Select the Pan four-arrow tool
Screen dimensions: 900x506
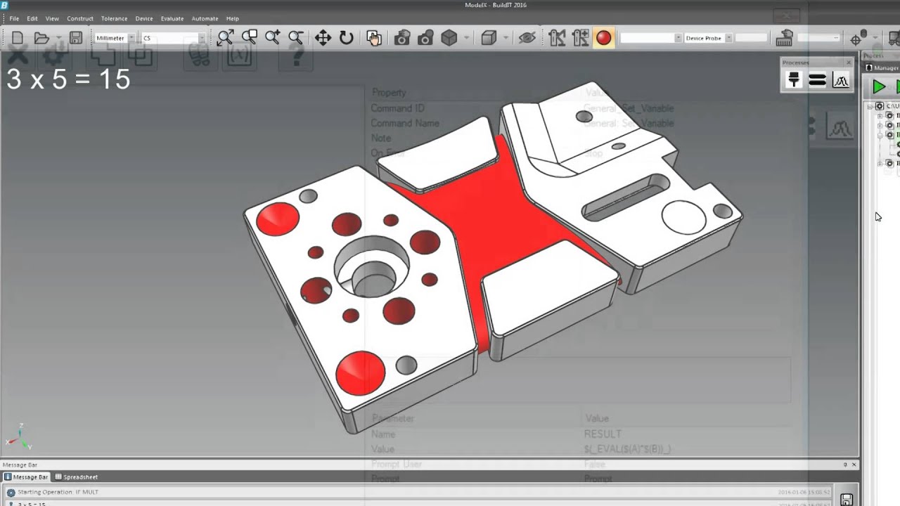coord(323,38)
